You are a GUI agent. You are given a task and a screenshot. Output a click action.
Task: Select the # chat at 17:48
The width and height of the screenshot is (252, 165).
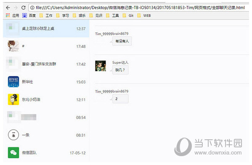point(46,46)
